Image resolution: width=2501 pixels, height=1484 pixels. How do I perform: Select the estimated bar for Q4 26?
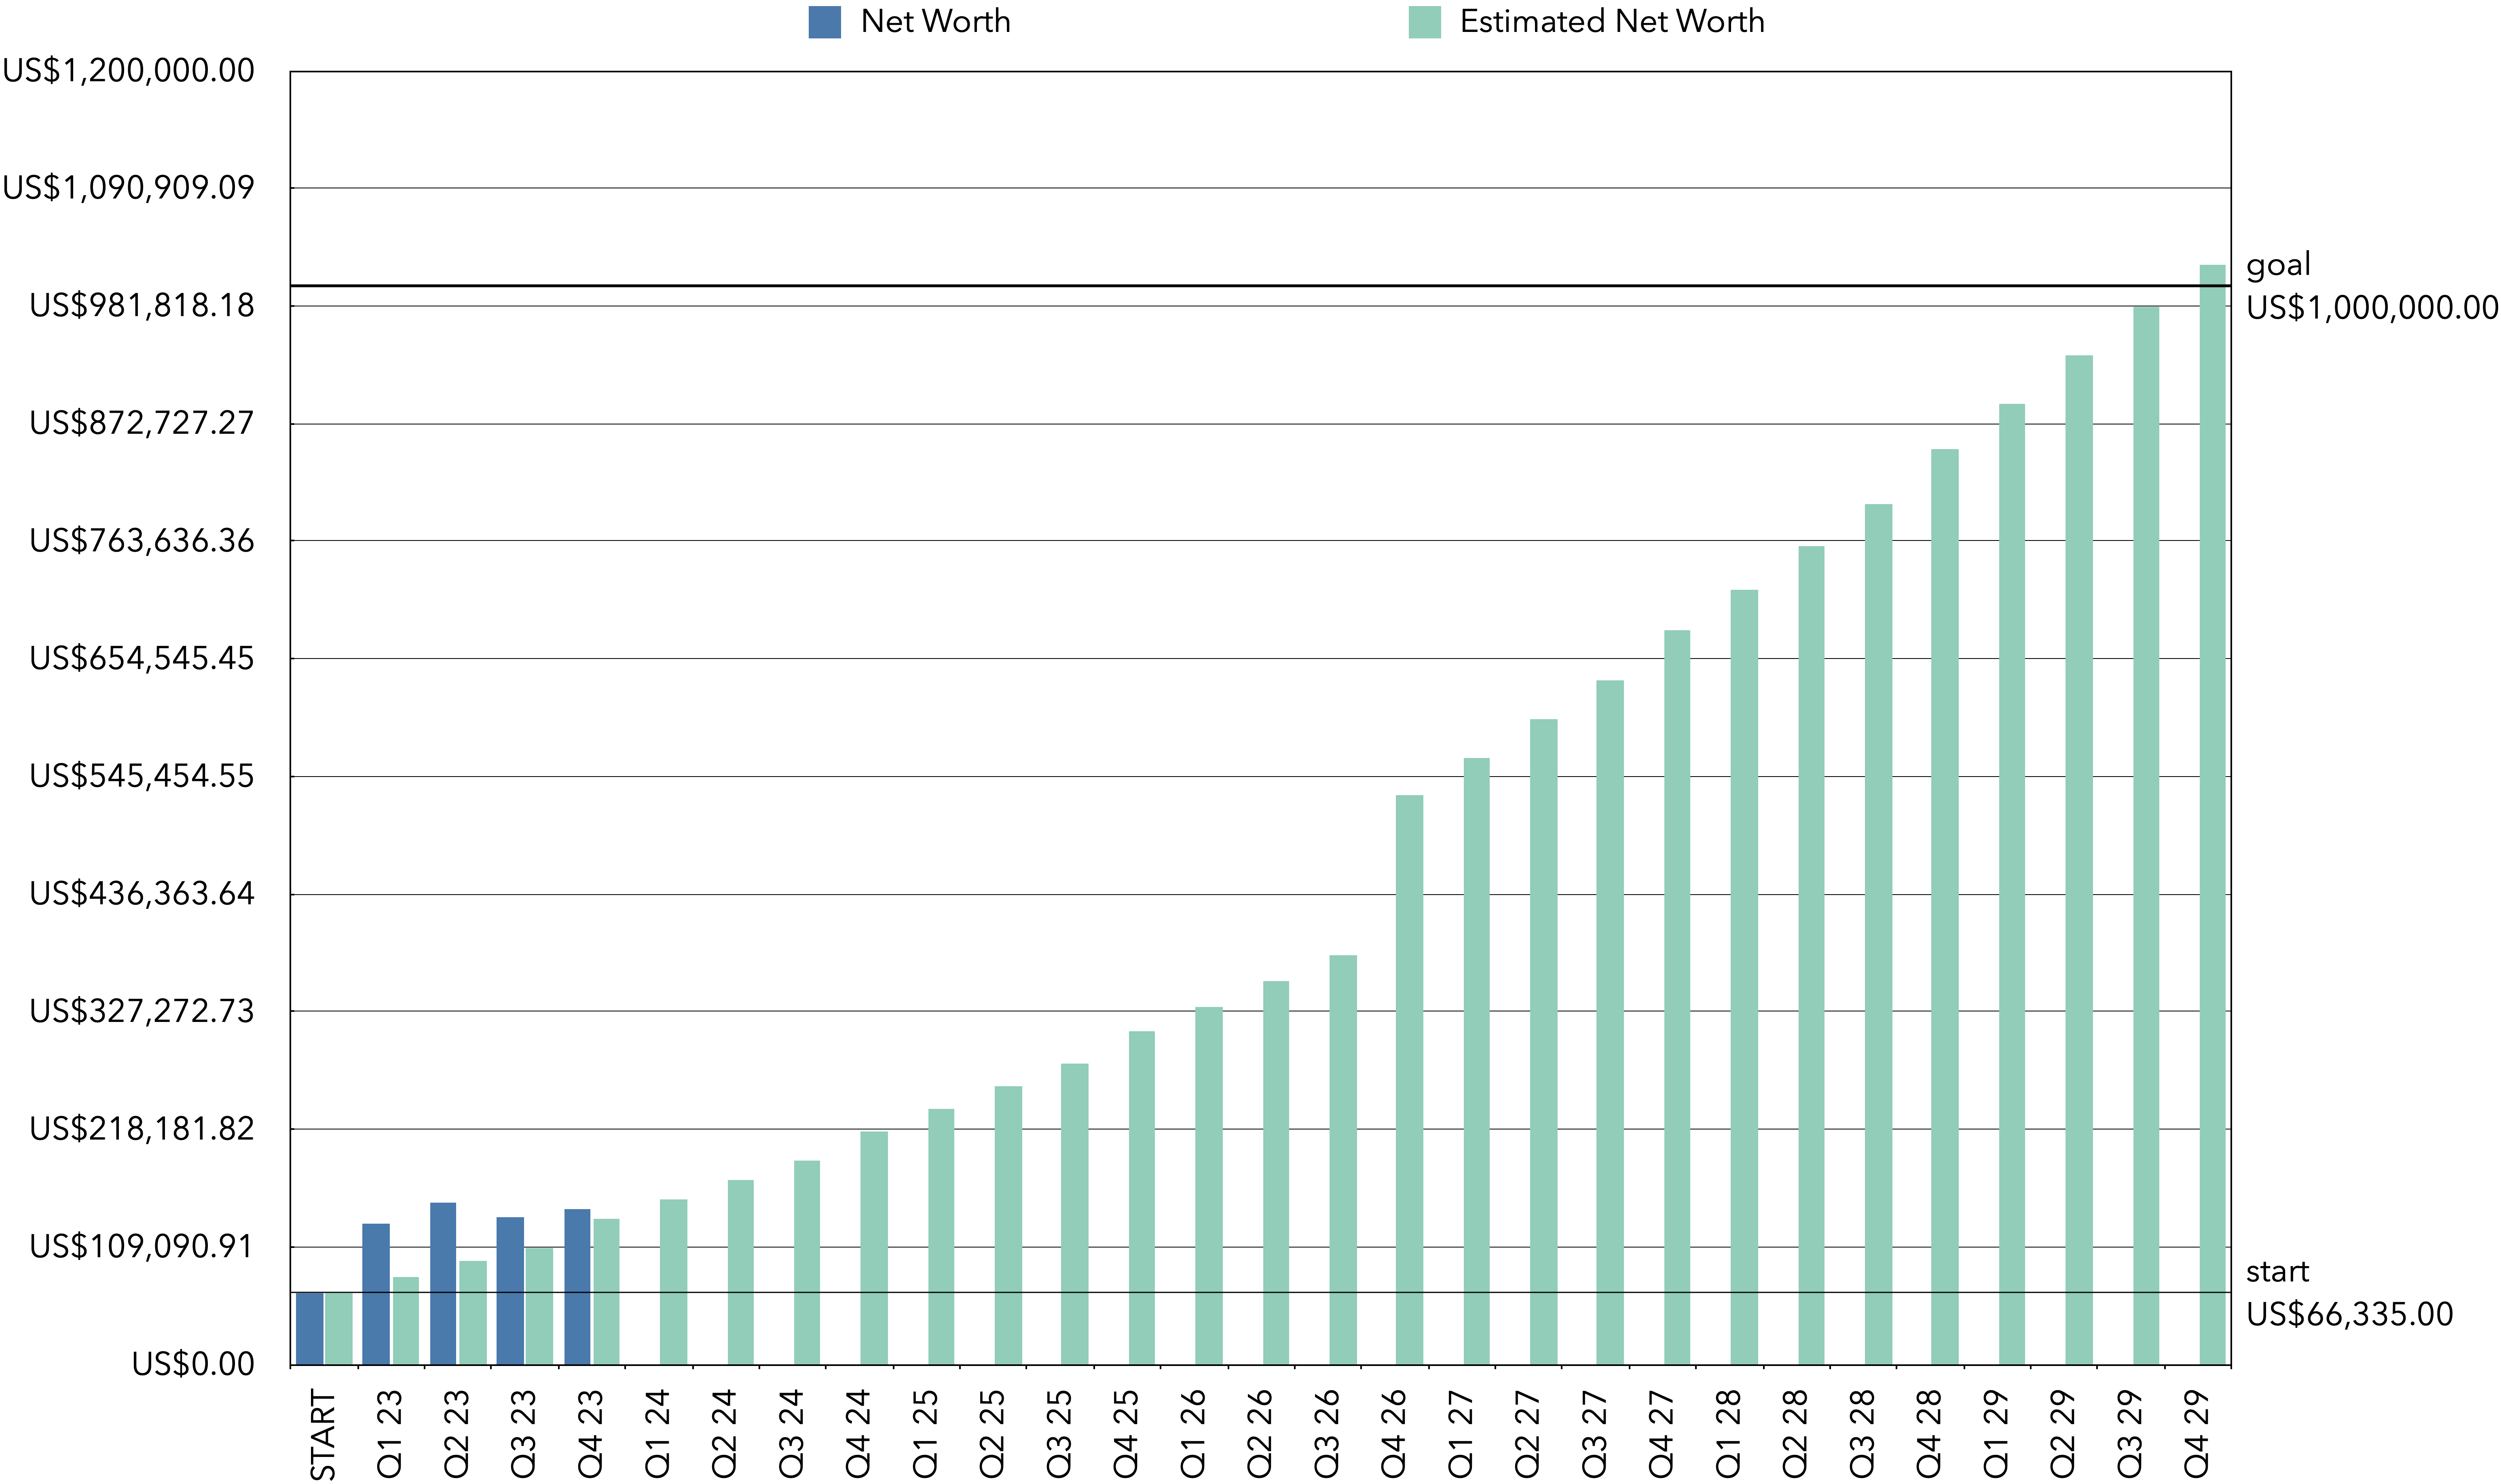(1410, 1080)
